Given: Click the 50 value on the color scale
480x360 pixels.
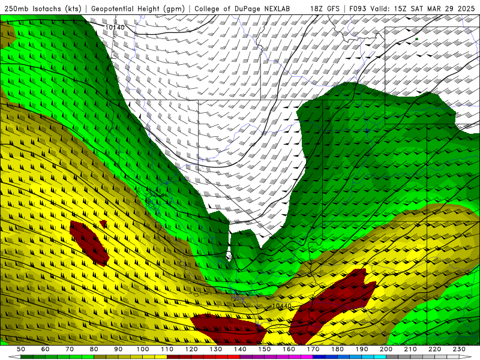Looking at the screenshot, I should coord(20,349).
